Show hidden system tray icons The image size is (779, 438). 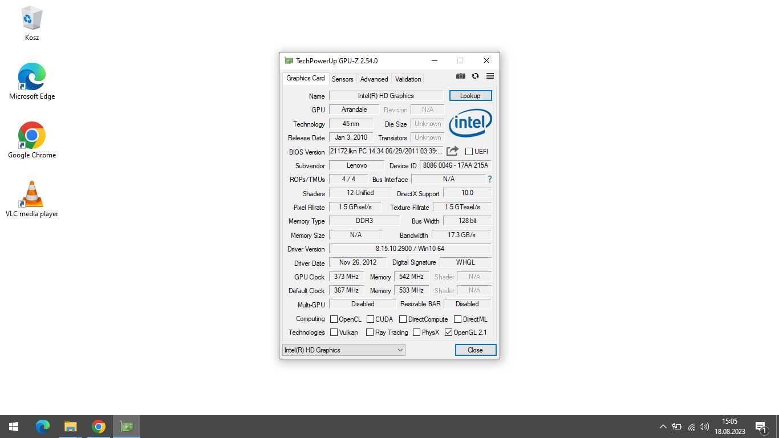pyautogui.click(x=663, y=427)
